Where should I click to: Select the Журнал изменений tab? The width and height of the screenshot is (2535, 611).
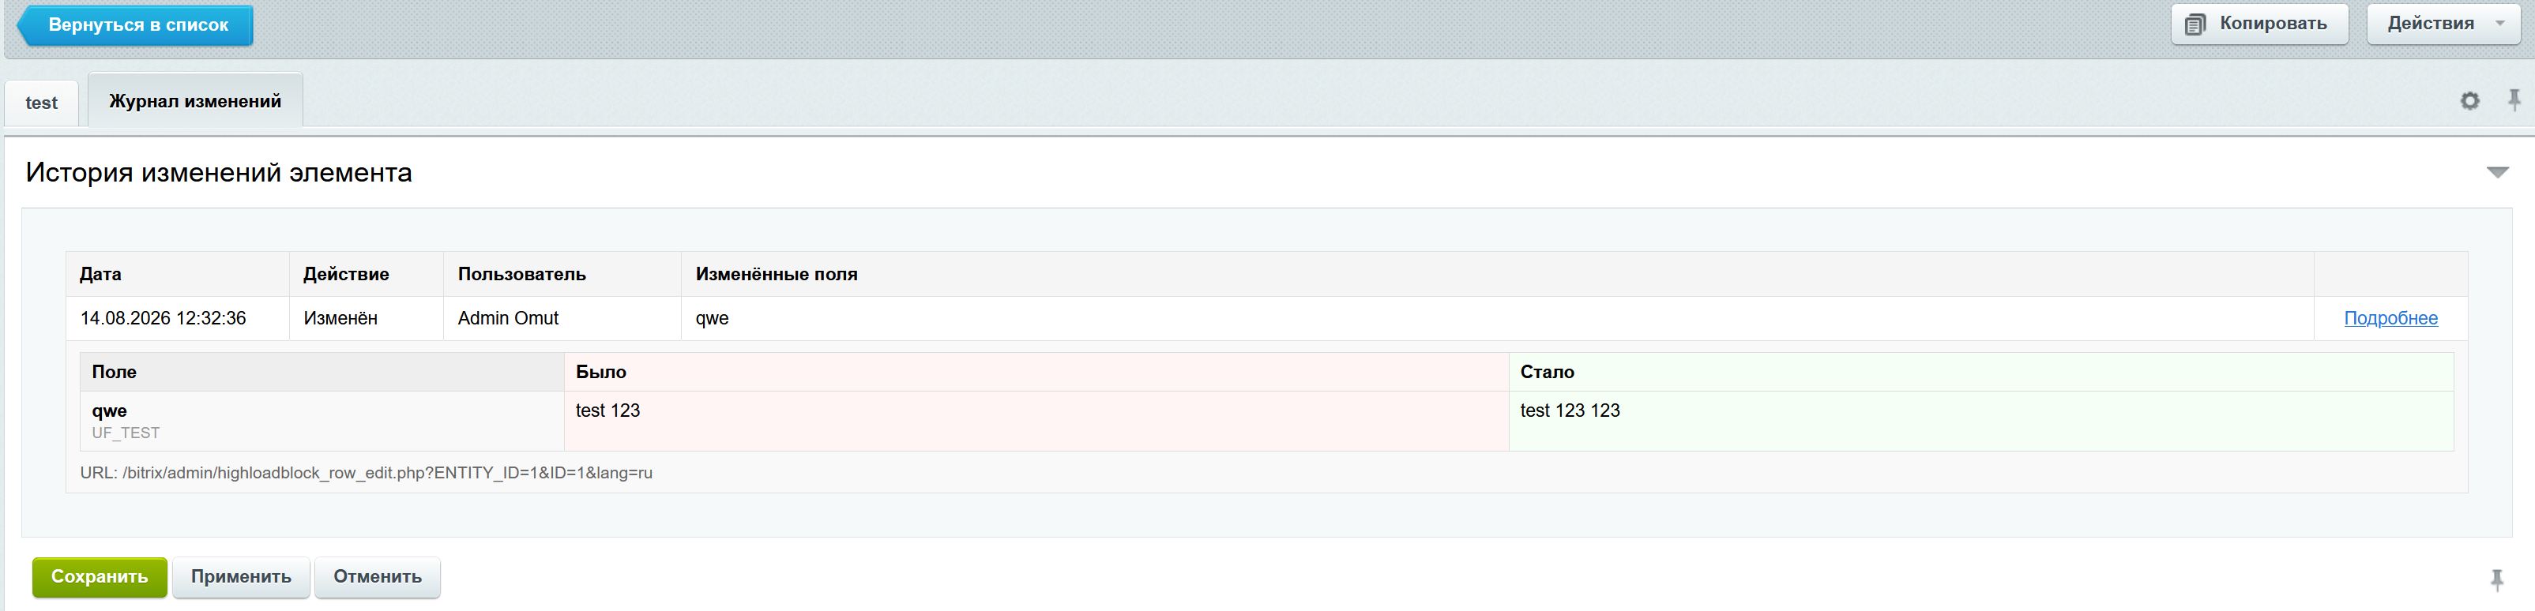(195, 100)
